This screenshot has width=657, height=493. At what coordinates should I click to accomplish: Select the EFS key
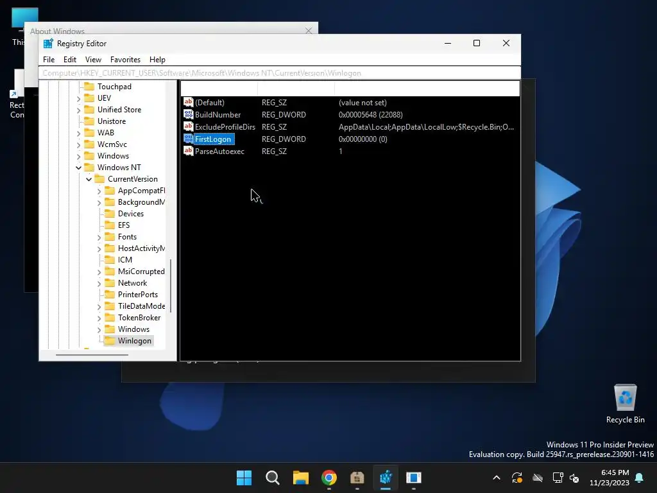pos(124,225)
